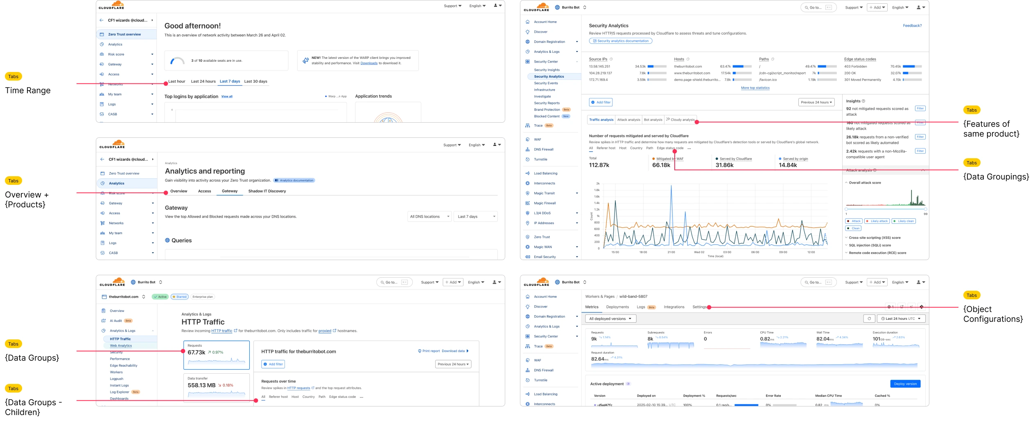This screenshot has width=1035, height=422.
Task: Click Feedback? link in Security Analytics
Action: [x=912, y=26]
